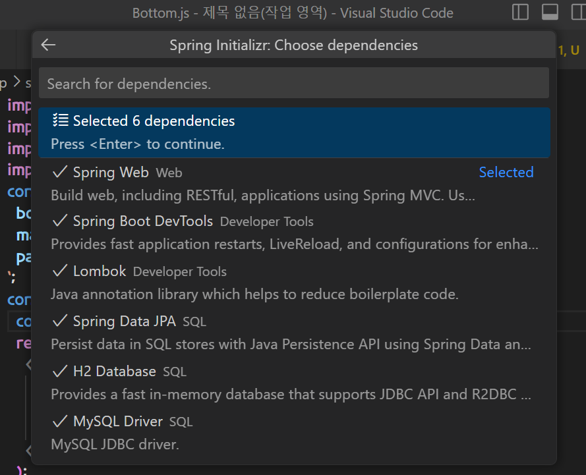Image resolution: width=586 pixels, height=475 pixels.
Task: Uncheck the Lombok checkmark
Action: click(x=60, y=271)
